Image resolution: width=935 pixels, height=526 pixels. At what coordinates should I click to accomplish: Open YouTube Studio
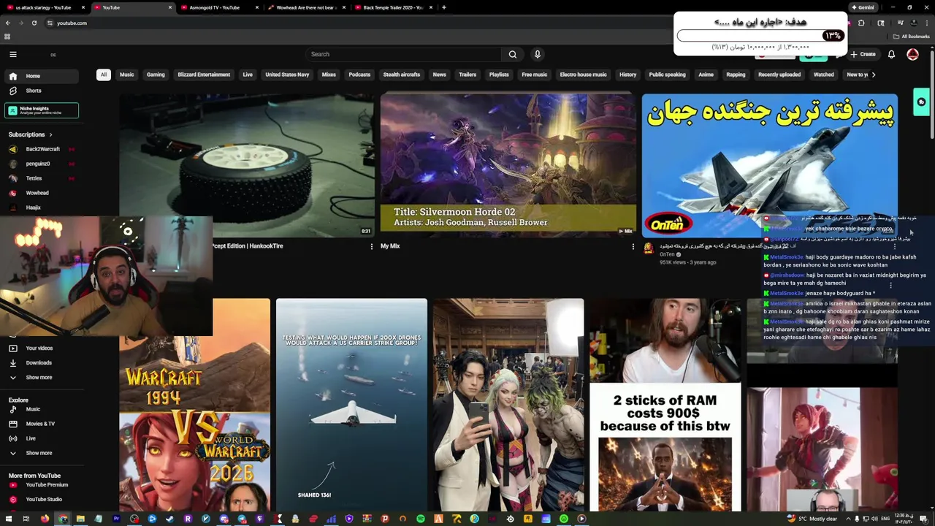click(42, 499)
